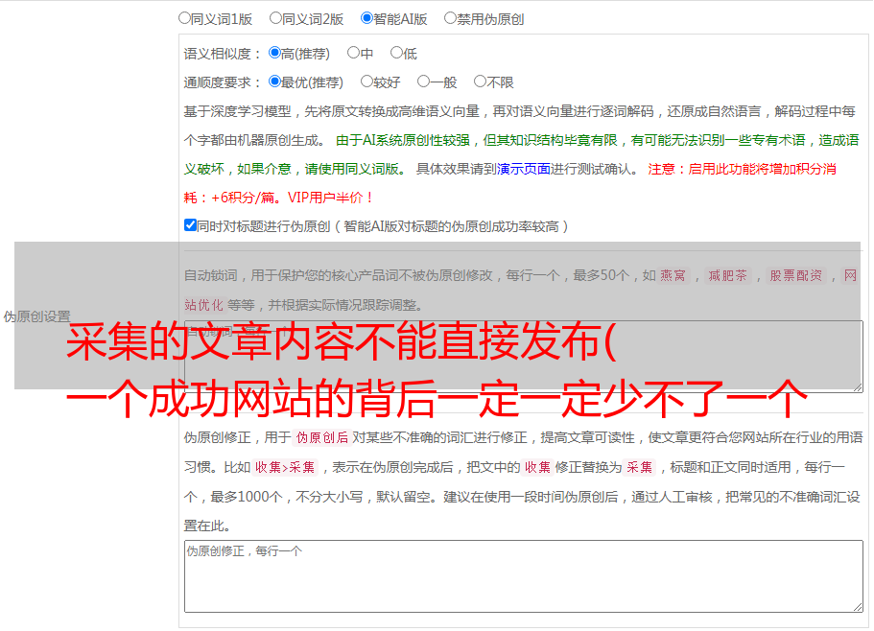Click the red VIP用户半价 notice text

pos(329,198)
